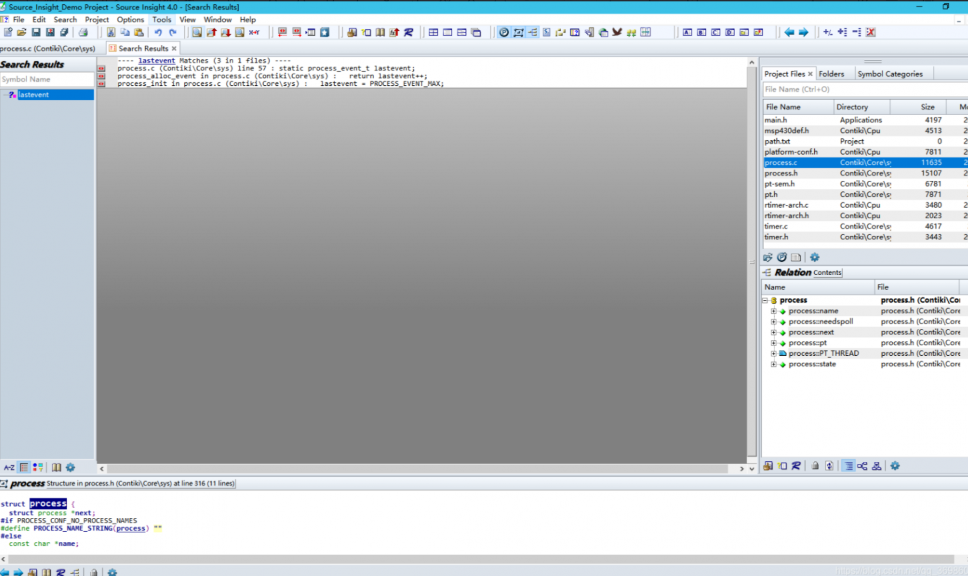Screen dimensions: 968x576
Task: Switch to the process.c file tab
Action: (48, 49)
